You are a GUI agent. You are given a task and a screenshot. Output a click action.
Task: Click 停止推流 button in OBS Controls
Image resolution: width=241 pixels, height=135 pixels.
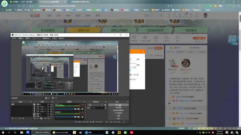[118, 105]
